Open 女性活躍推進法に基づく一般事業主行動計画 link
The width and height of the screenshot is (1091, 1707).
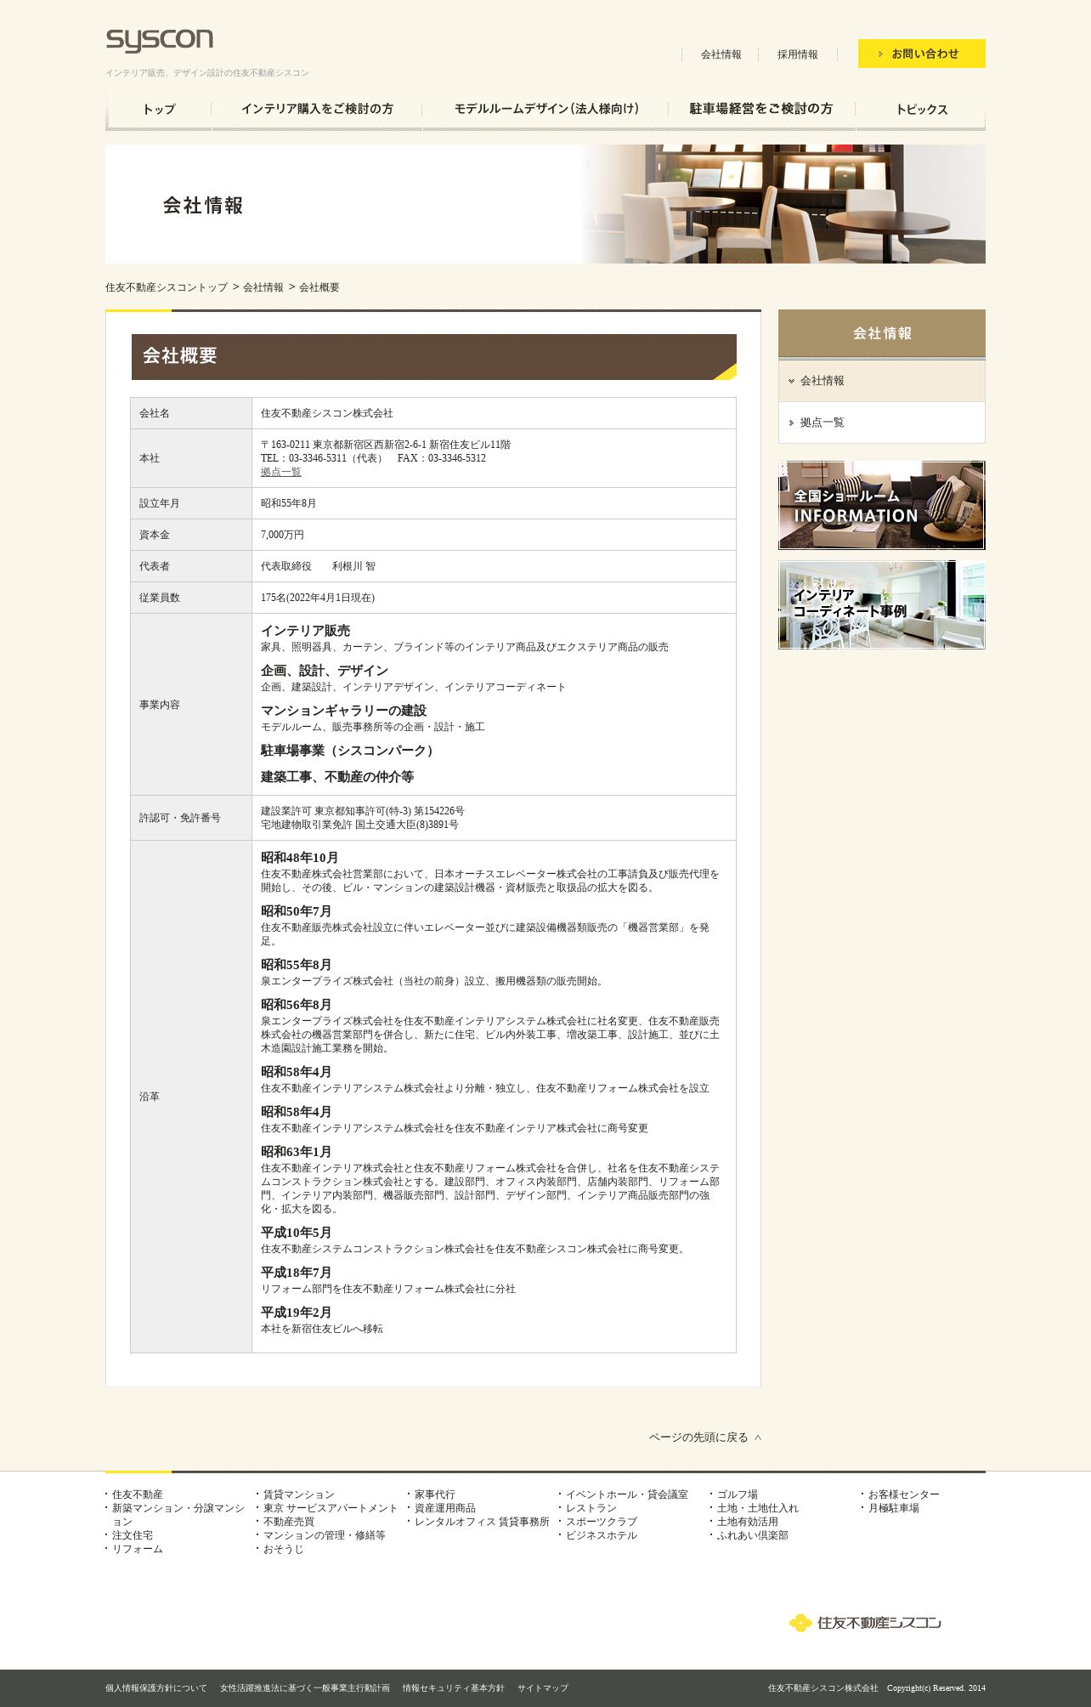click(305, 1688)
